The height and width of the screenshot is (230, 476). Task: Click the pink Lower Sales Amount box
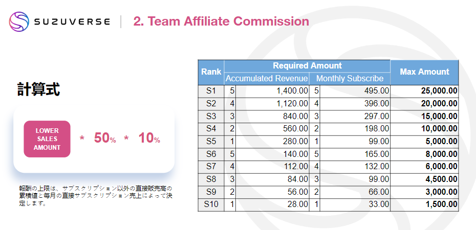pyautogui.click(x=47, y=139)
